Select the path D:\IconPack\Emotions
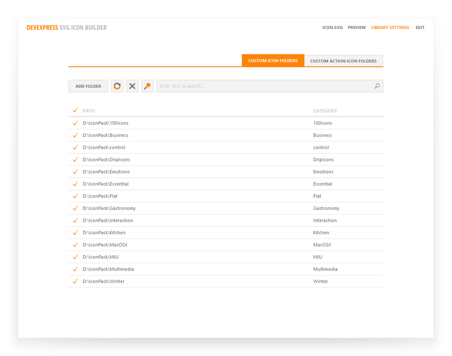The image size is (452, 356). tap(106, 172)
